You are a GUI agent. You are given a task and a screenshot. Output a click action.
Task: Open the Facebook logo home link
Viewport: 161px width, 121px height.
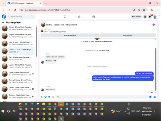coord(4,17)
